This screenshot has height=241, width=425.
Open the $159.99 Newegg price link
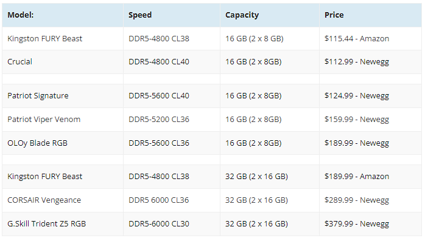tap(357, 120)
